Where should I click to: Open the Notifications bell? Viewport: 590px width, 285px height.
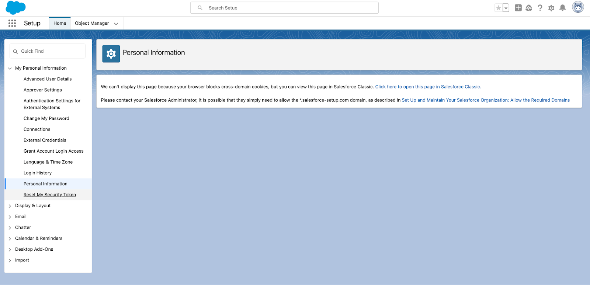pos(562,8)
